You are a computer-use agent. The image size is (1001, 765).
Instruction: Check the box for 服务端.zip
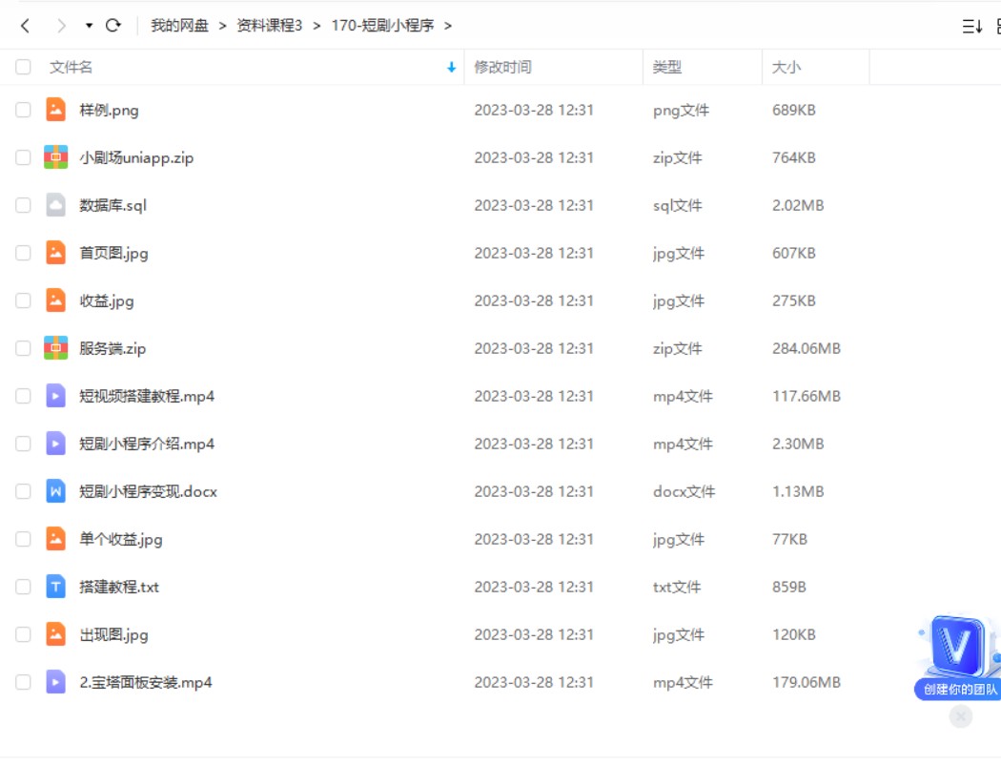click(23, 348)
